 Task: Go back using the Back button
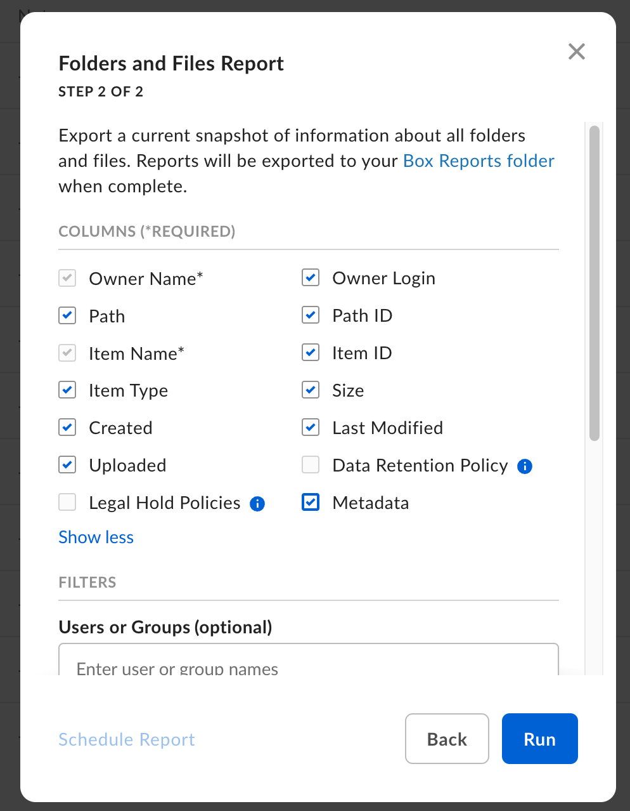tap(447, 739)
